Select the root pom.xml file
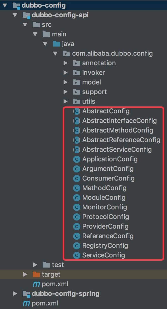Image resolution: width=167 pixels, height=309 pixels. point(45,303)
